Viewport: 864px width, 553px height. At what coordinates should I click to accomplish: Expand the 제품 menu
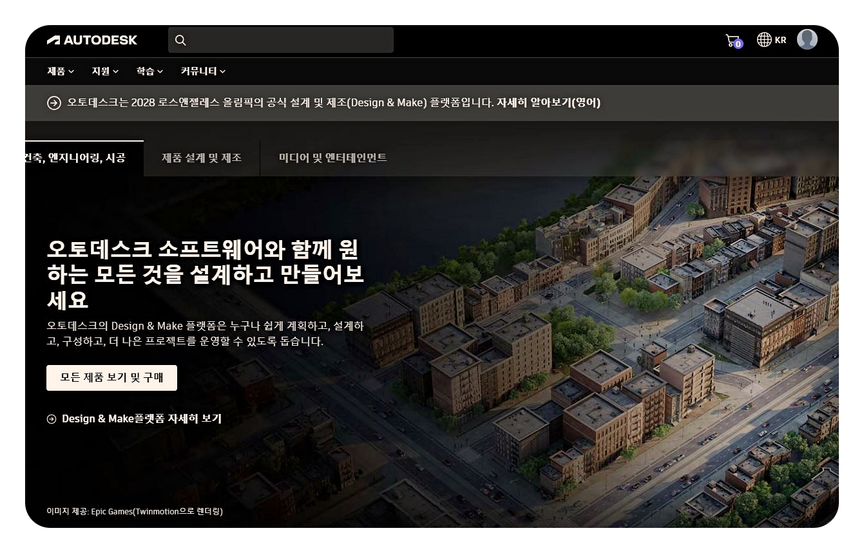point(61,71)
